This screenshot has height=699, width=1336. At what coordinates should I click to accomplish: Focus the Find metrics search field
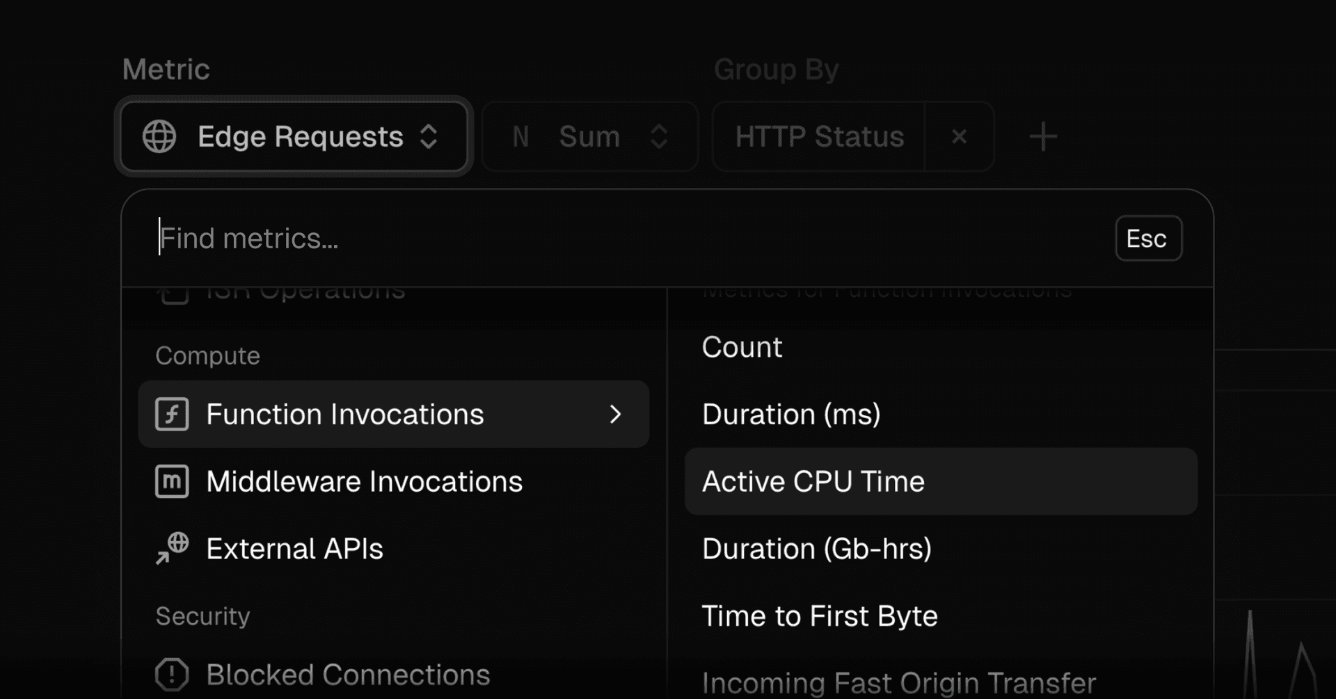coord(626,239)
